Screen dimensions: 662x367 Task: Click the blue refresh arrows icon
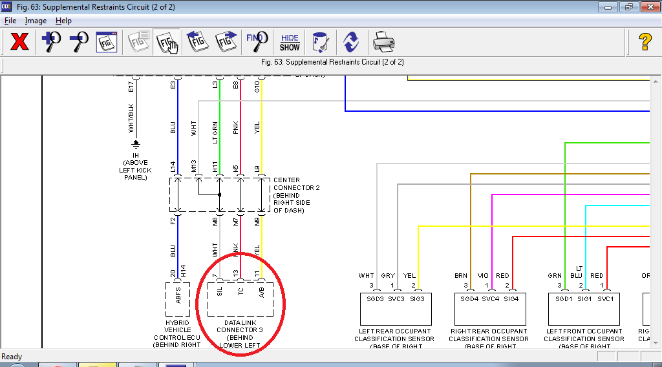click(351, 43)
